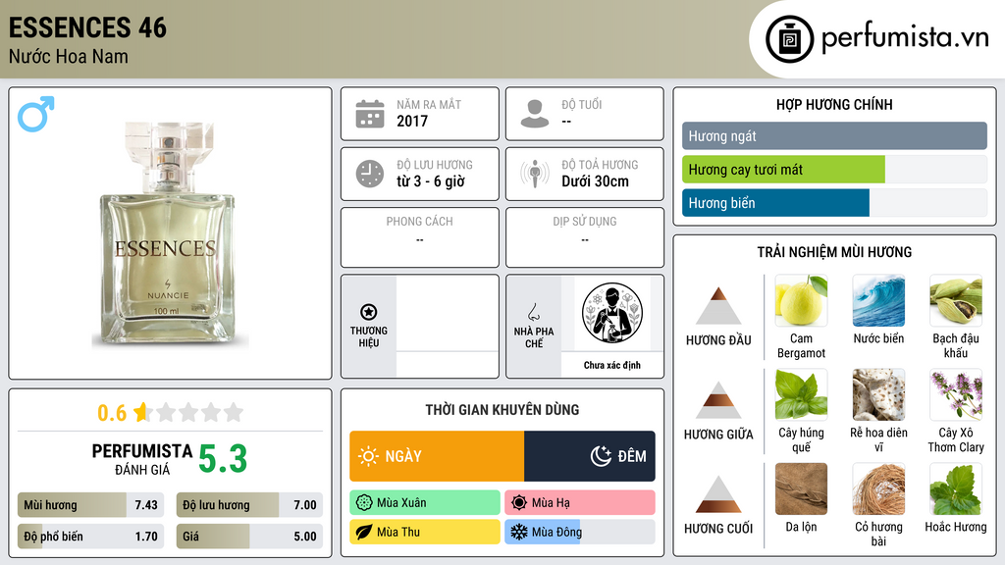Image resolution: width=1005 pixels, height=565 pixels.
Task: Click the Hương biển accord bar
Action: 834,203
